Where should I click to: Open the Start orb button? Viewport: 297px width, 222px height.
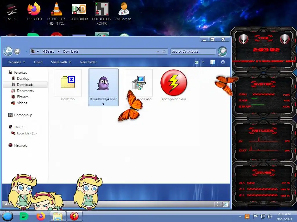(x=8, y=216)
